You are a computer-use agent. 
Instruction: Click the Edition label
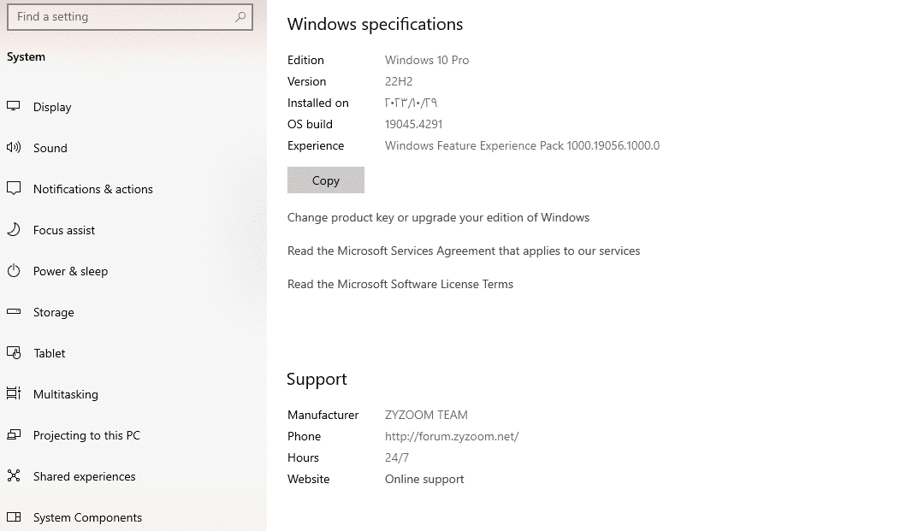click(305, 60)
